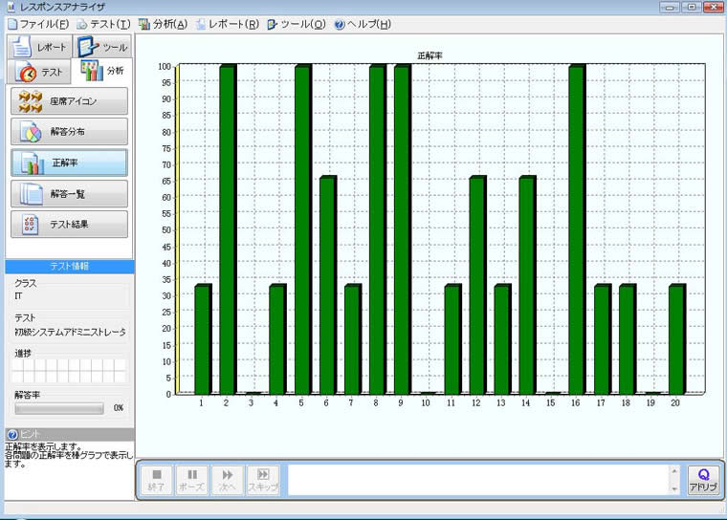Open the 分析(A) menu

[164, 24]
